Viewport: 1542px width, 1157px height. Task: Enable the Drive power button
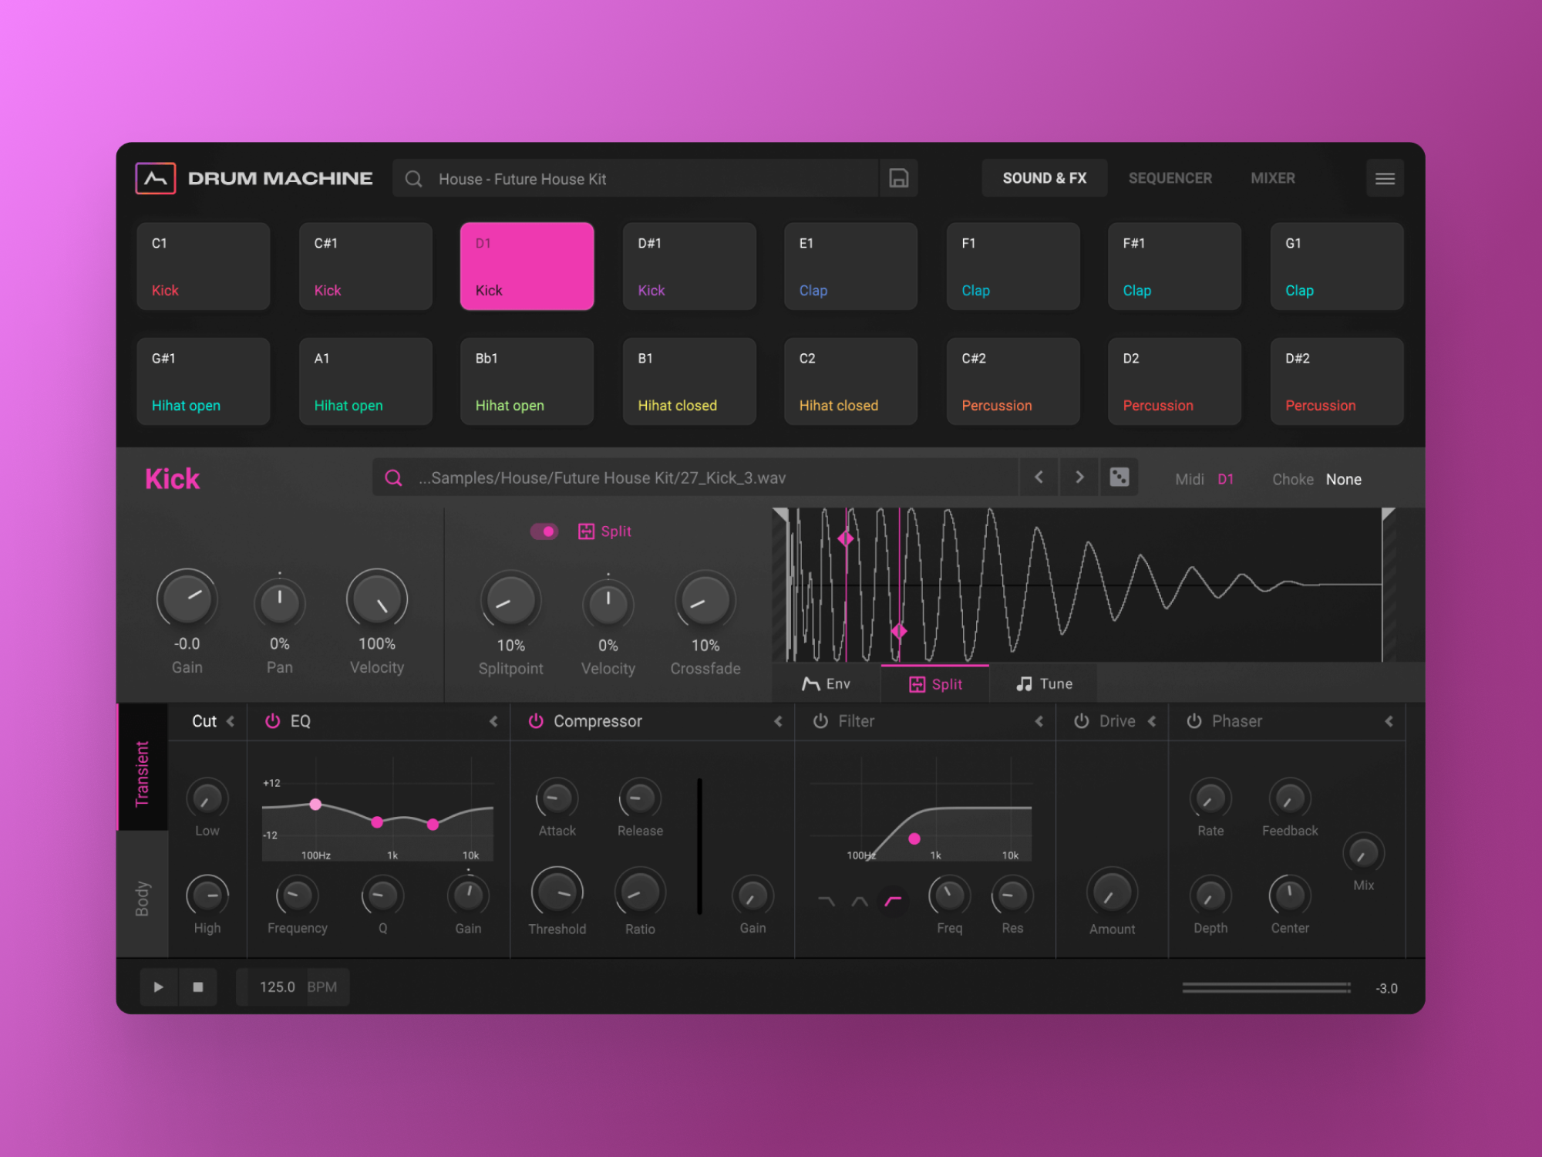[1082, 720]
